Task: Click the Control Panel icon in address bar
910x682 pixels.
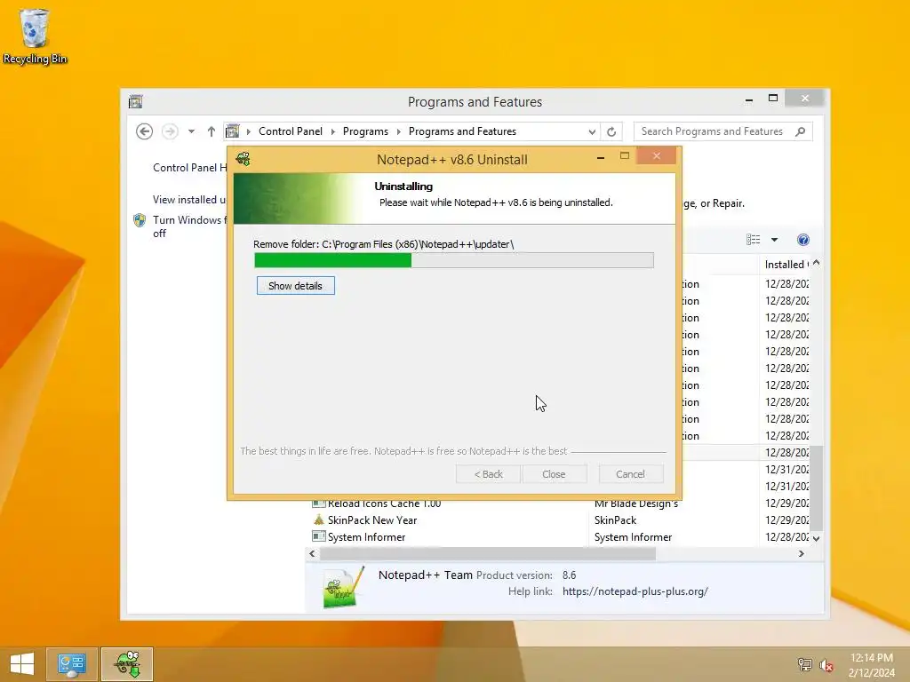Action: [x=232, y=131]
